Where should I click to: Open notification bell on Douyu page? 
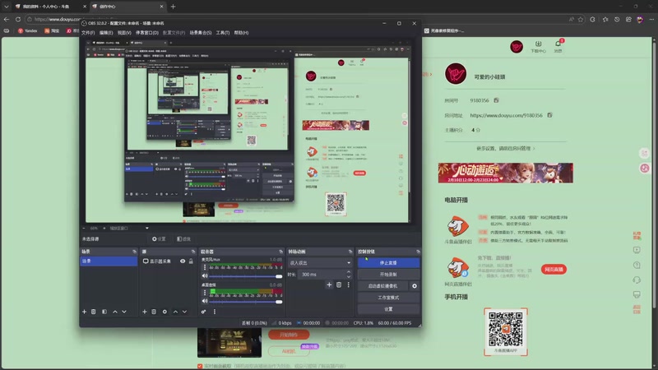[x=558, y=45]
